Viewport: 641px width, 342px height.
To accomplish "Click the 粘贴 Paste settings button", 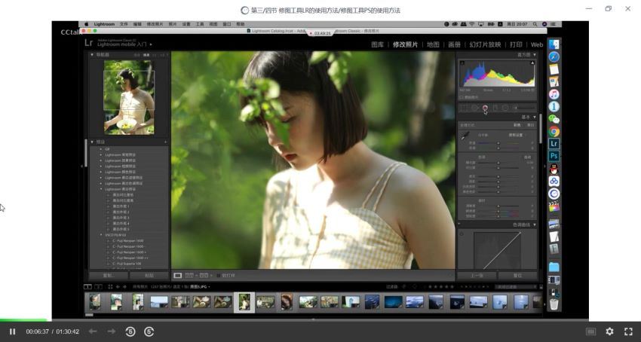I will pos(149,276).
